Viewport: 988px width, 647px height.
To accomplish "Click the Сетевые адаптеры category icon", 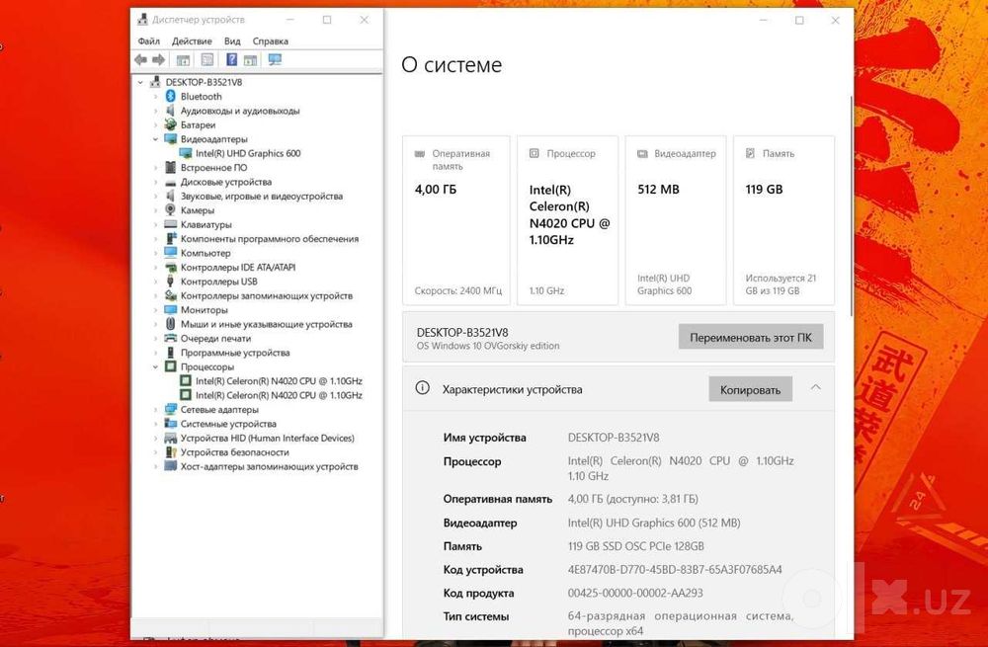I will [x=170, y=410].
